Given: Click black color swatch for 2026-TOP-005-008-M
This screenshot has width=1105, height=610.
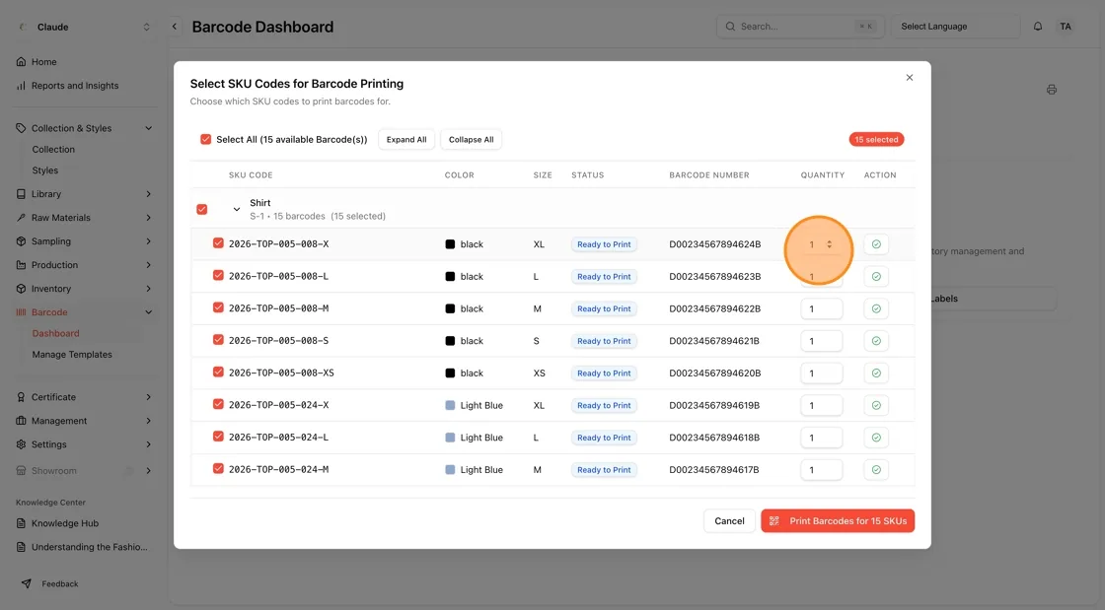Looking at the screenshot, I should (450, 308).
